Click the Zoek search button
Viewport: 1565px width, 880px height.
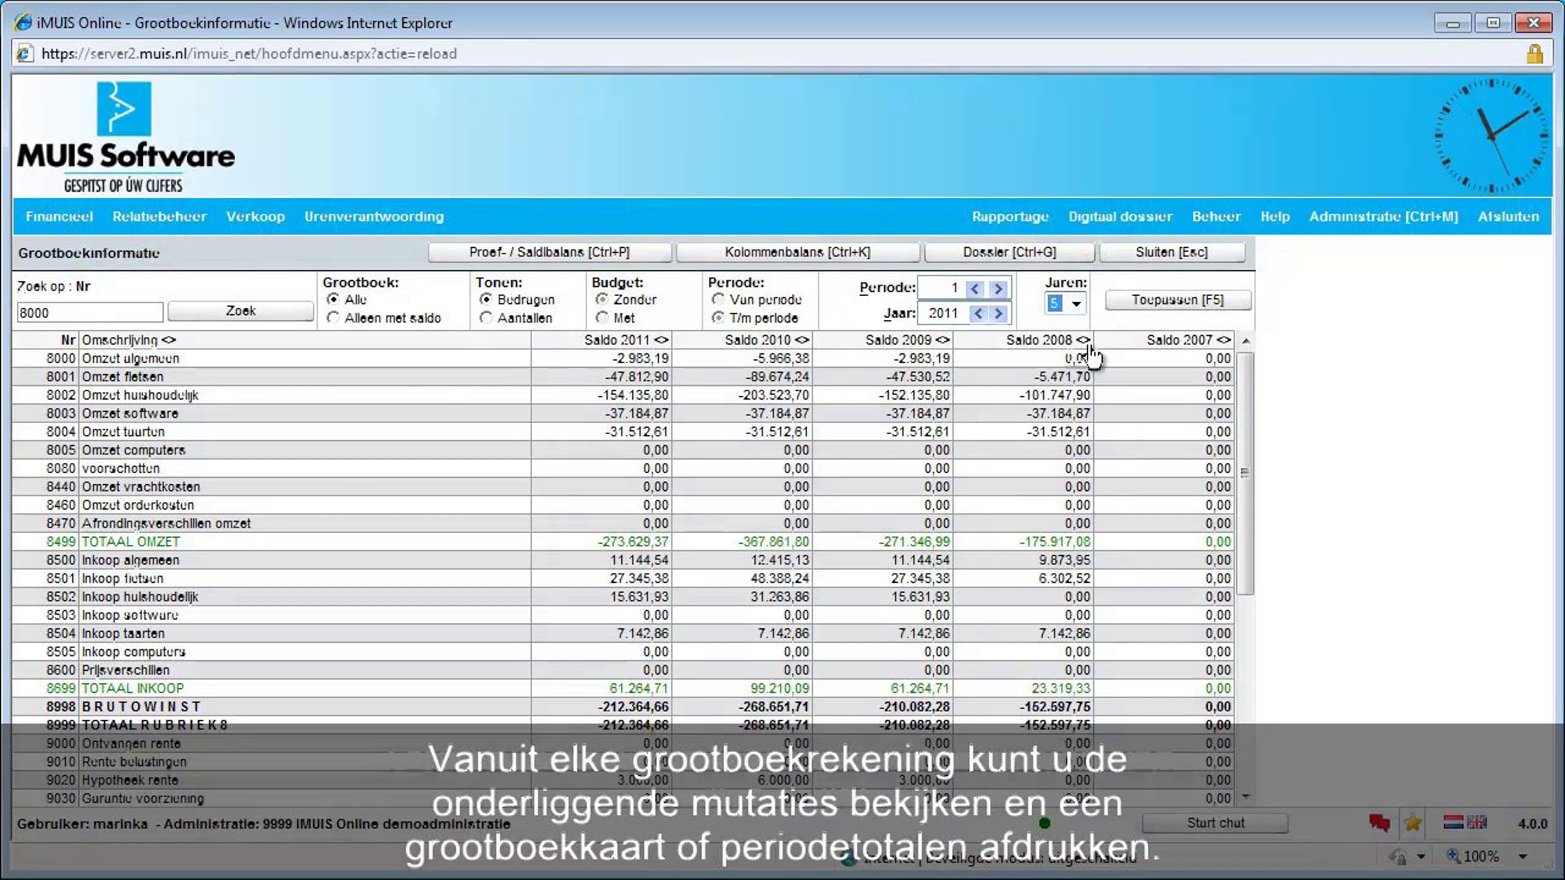click(x=241, y=312)
